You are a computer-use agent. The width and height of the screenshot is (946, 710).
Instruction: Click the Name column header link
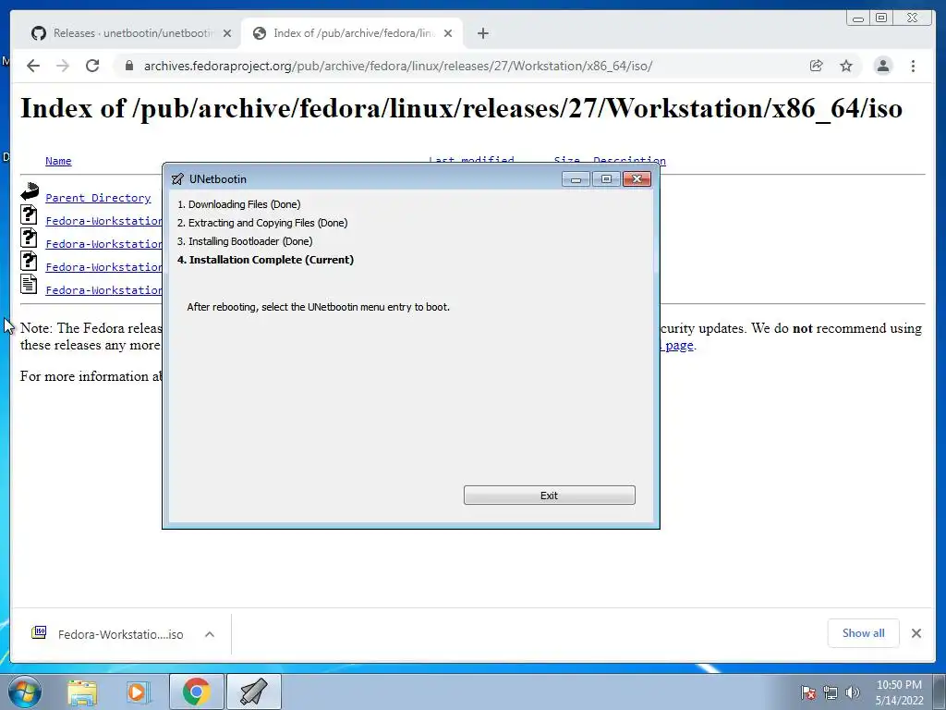[x=58, y=161]
